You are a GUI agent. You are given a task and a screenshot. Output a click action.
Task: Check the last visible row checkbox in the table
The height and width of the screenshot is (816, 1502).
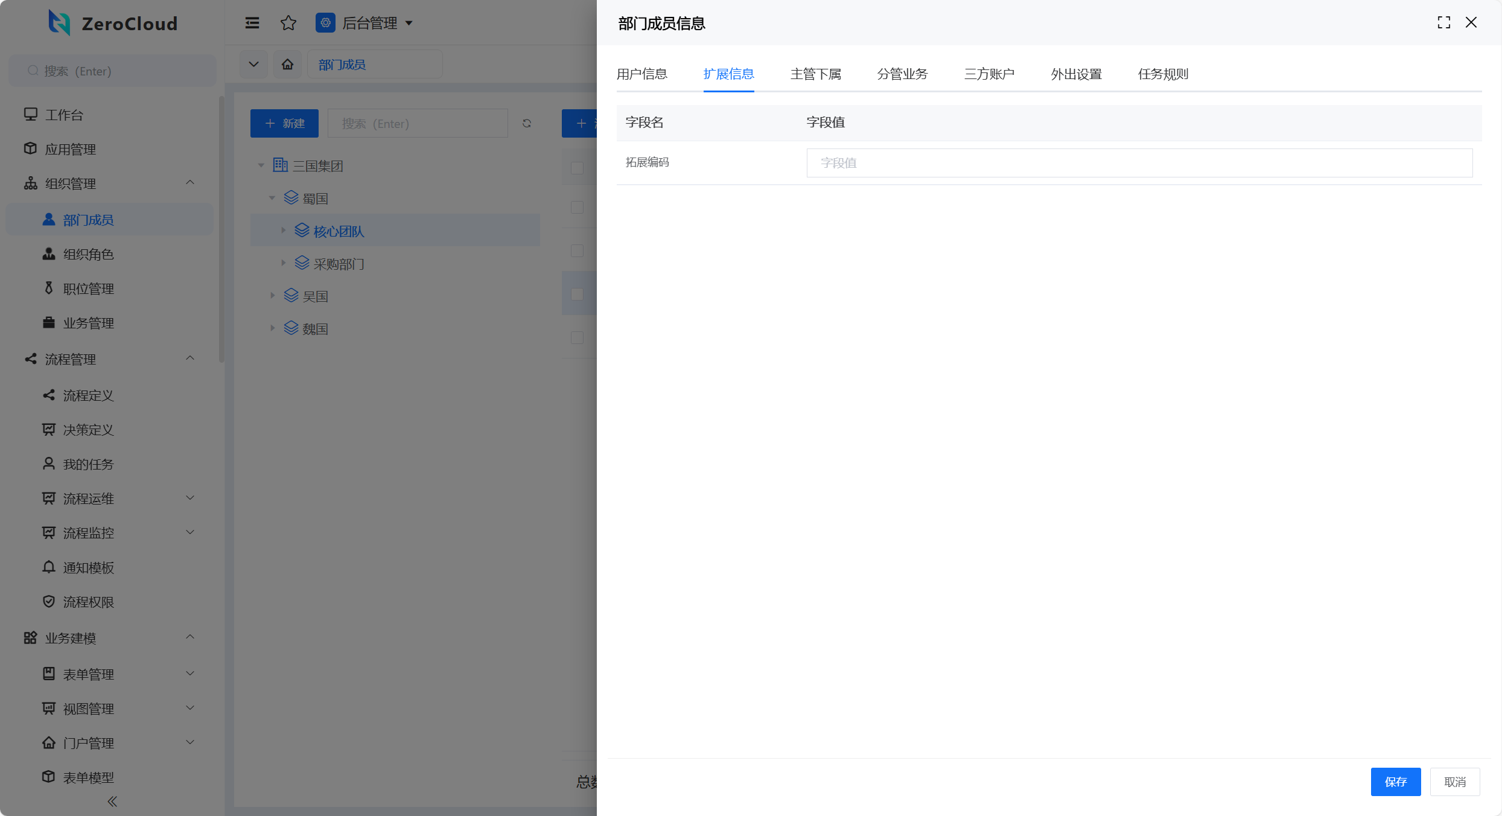point(577,337)
